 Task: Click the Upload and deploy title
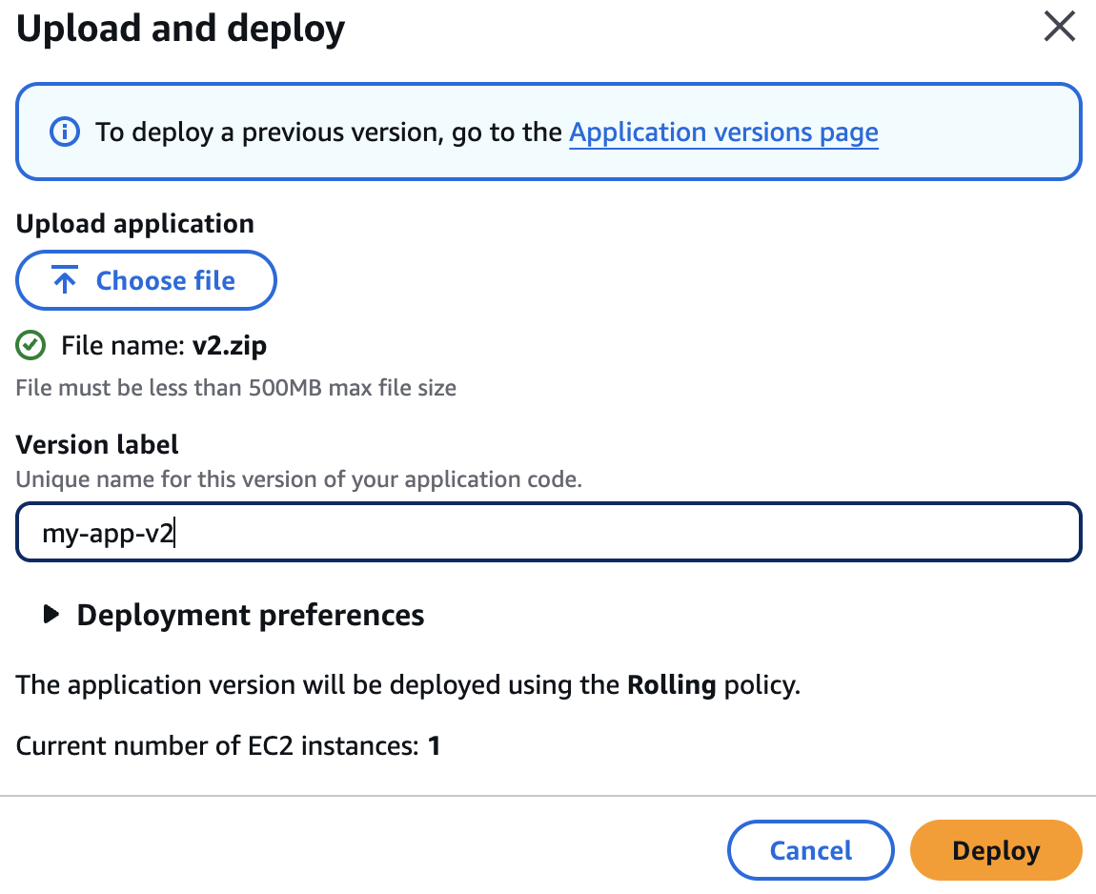(181, 30)
